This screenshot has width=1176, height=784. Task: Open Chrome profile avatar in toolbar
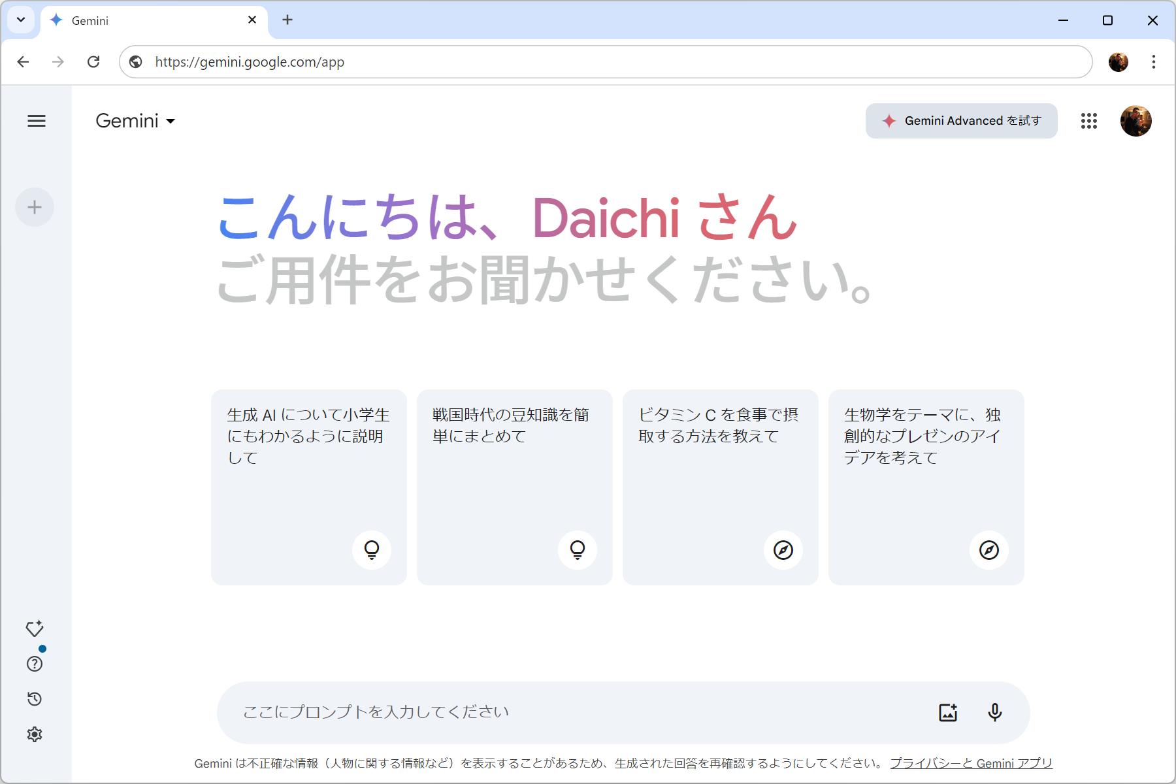coord(1119,62)
